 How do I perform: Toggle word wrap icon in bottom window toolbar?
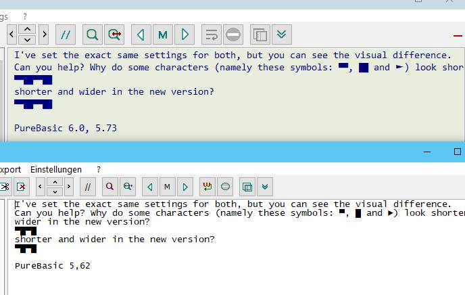(x=207, y=187)
